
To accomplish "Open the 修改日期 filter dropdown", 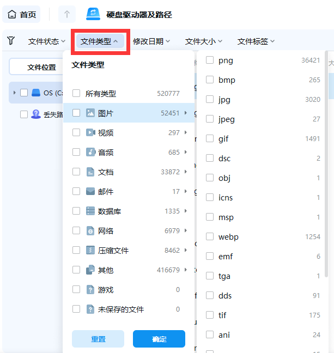I will click(x=151, y=41).
